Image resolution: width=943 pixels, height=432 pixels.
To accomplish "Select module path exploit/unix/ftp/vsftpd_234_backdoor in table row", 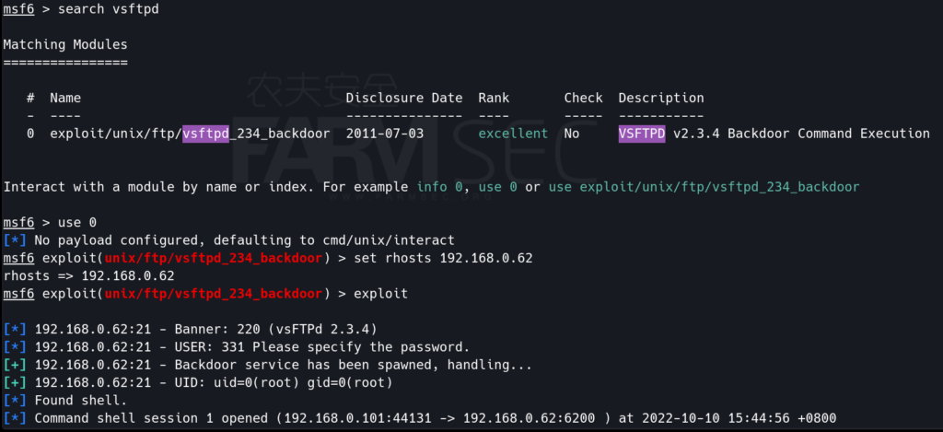I will pos(190,134).
